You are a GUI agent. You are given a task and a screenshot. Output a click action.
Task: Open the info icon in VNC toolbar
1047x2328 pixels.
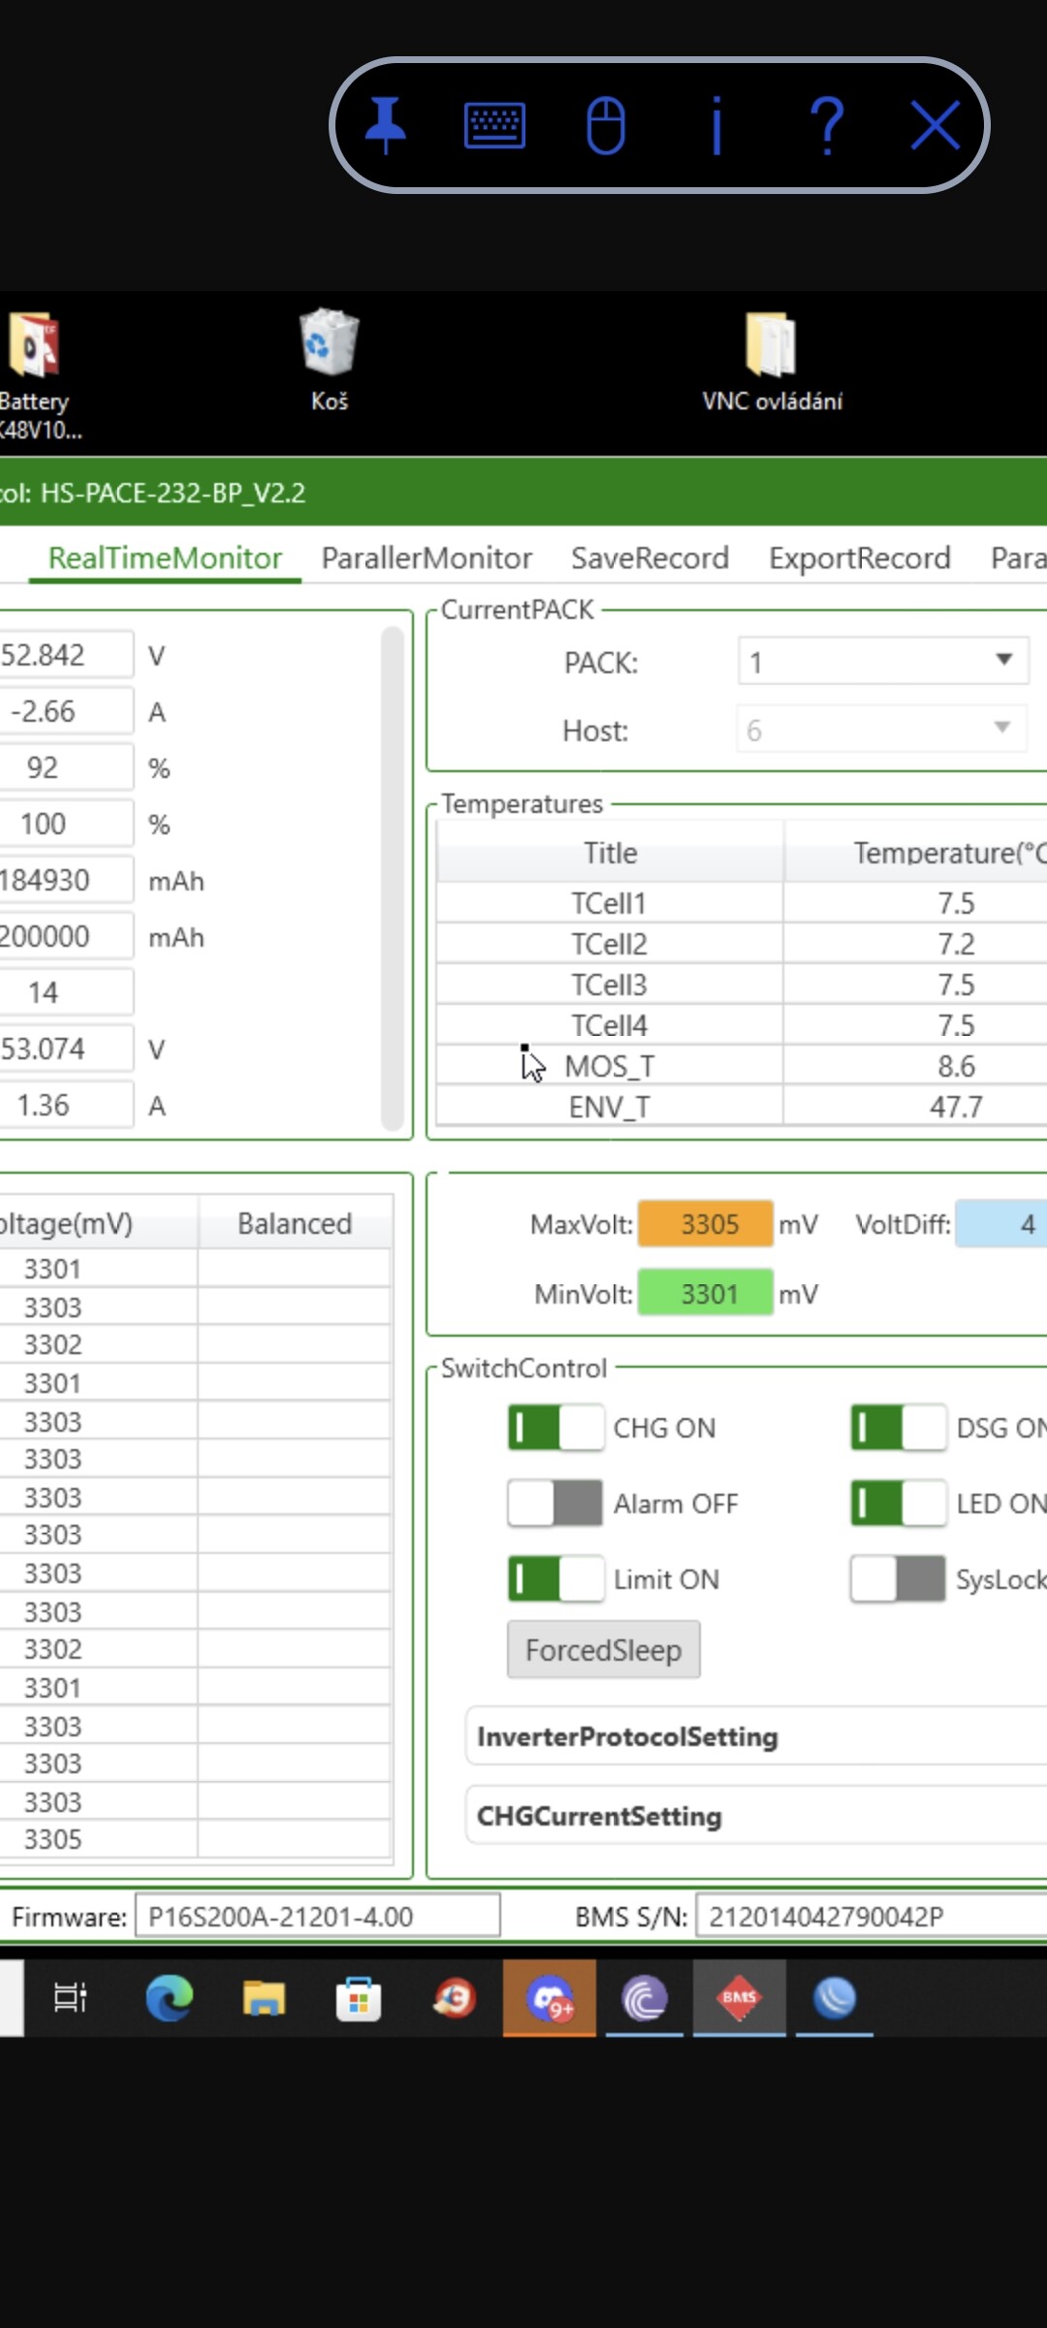point(716,126)
